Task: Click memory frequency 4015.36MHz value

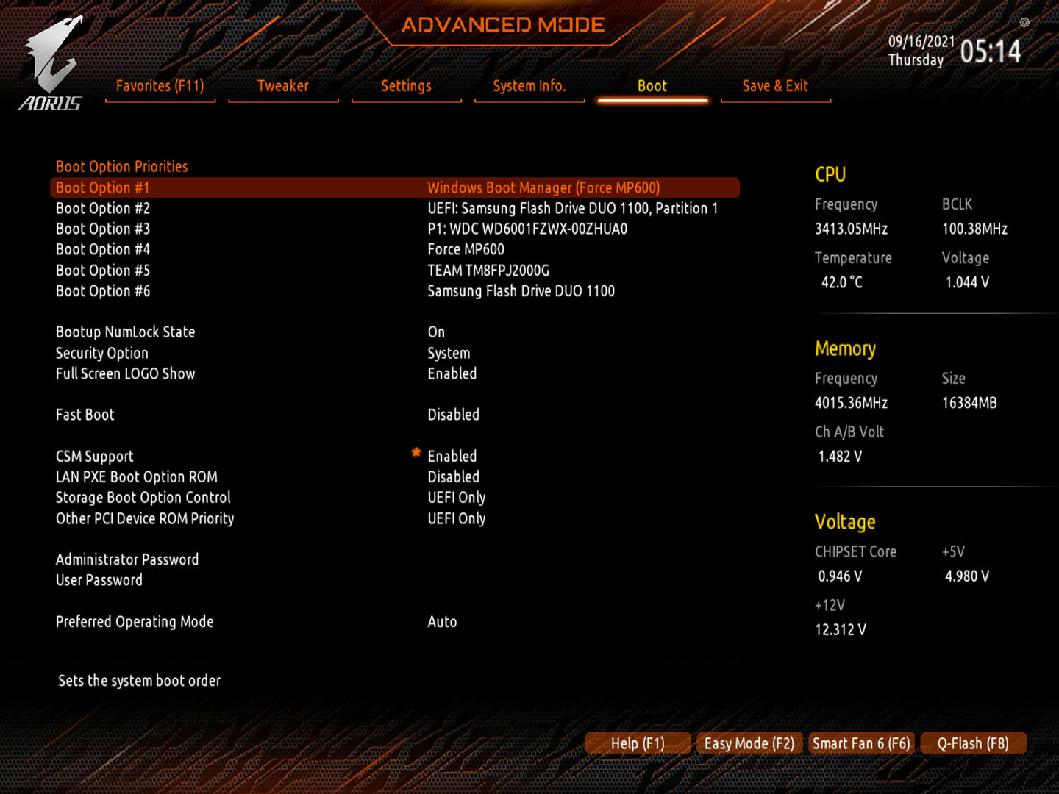Action: pos(851,403)
